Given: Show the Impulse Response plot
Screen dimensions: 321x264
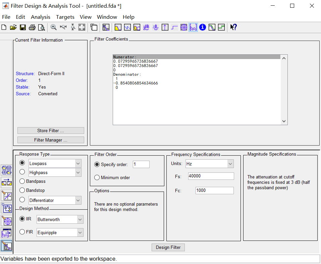Looking at the screenshot, I should click(x=165, y=27).
